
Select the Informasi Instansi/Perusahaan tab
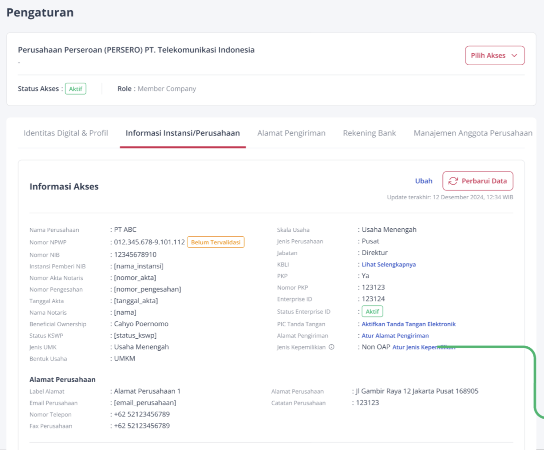[183, 133]
